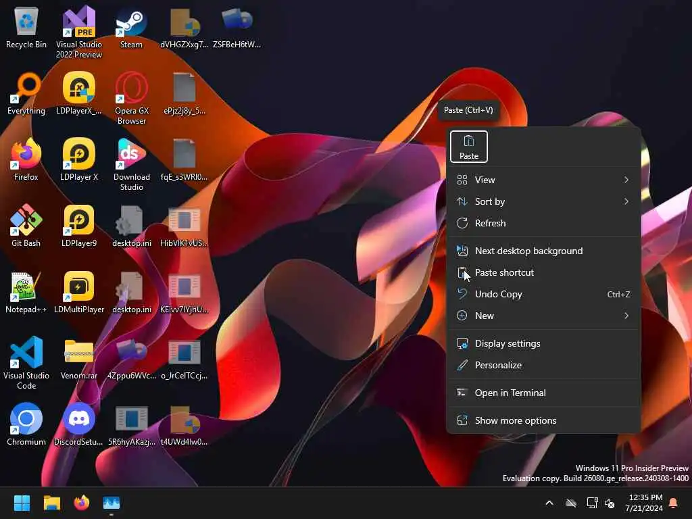692x519 pixels.
Task: Select the Chromium desktop shortcut
Action: (x=26, y=424)
